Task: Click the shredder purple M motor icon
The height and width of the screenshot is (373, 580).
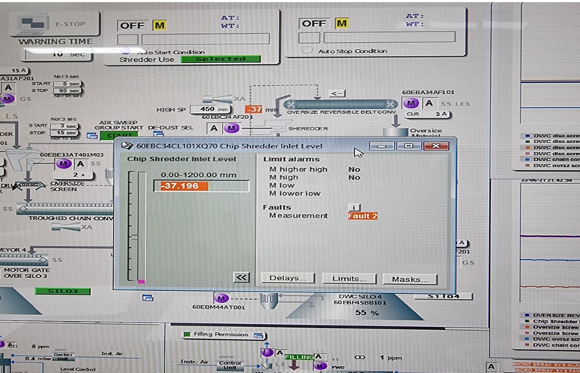Action: (232, 128)
